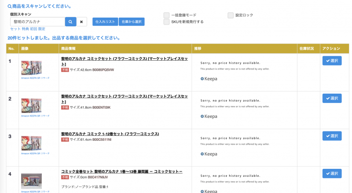This screenshot has width=352, height=193.
Task: Click the 不明 red badge on item 1
Action: [65, 70]
